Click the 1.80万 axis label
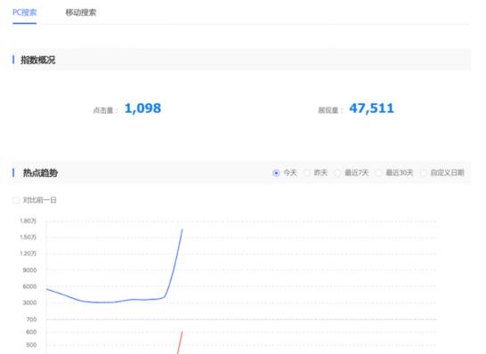The width and height of the screenshot is (486, 354). [28, 221]
